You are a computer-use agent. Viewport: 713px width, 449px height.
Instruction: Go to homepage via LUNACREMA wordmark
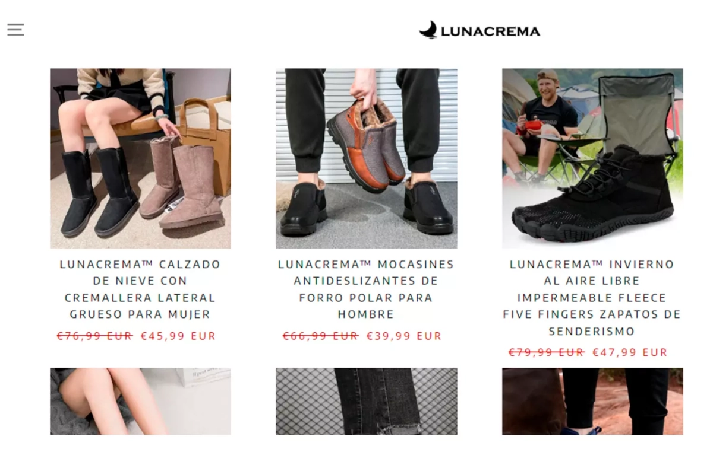[x=490, y=31]
